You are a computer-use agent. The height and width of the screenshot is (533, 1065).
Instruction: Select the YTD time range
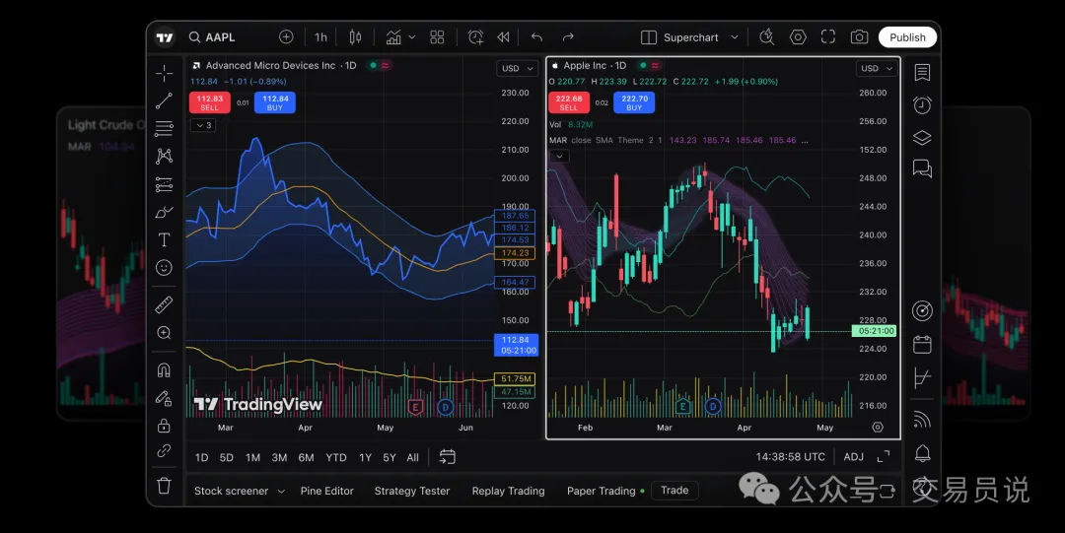pyautogui.click(x=336, y=458)
